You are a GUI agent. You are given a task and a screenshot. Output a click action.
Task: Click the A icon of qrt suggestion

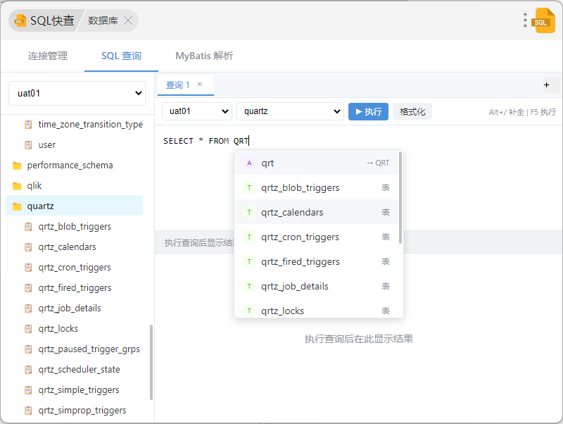coord(248,163)
